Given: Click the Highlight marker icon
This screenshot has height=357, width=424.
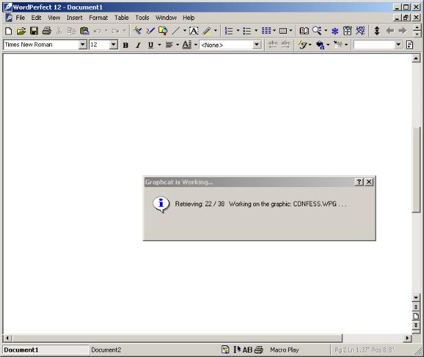Looking at the screenshot, I should pos(207,31).
